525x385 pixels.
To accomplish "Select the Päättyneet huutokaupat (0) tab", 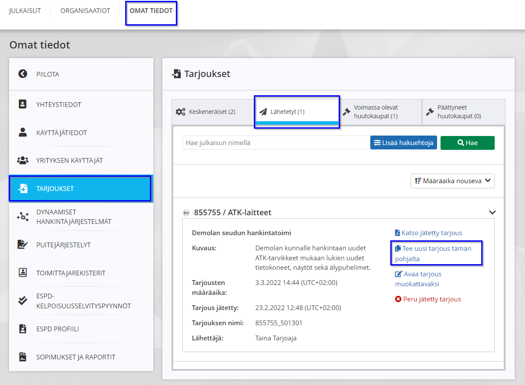I will click(x=463, y=112).
